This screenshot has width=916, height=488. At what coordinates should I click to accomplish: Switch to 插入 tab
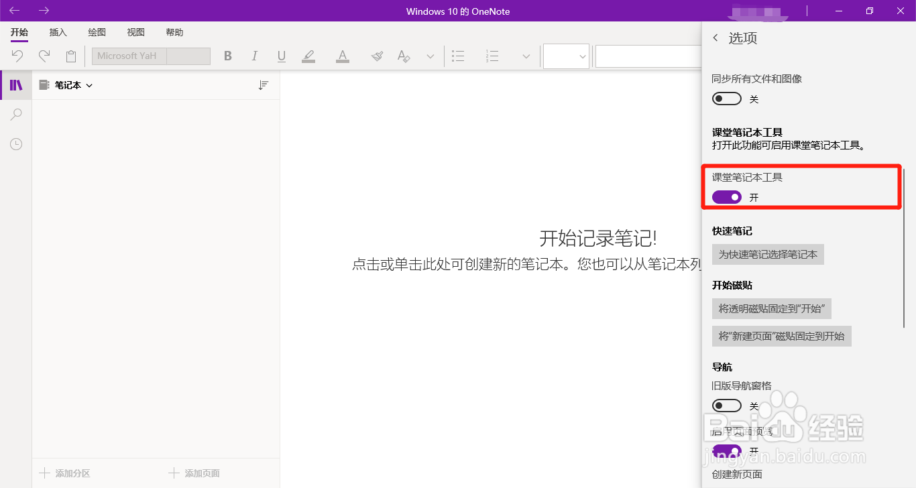[x=58, y=32]
